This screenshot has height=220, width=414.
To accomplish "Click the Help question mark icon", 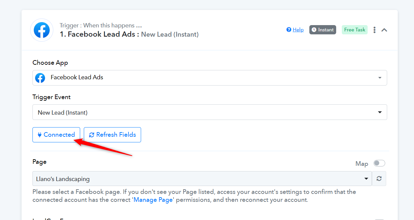I will click(289, 30).
